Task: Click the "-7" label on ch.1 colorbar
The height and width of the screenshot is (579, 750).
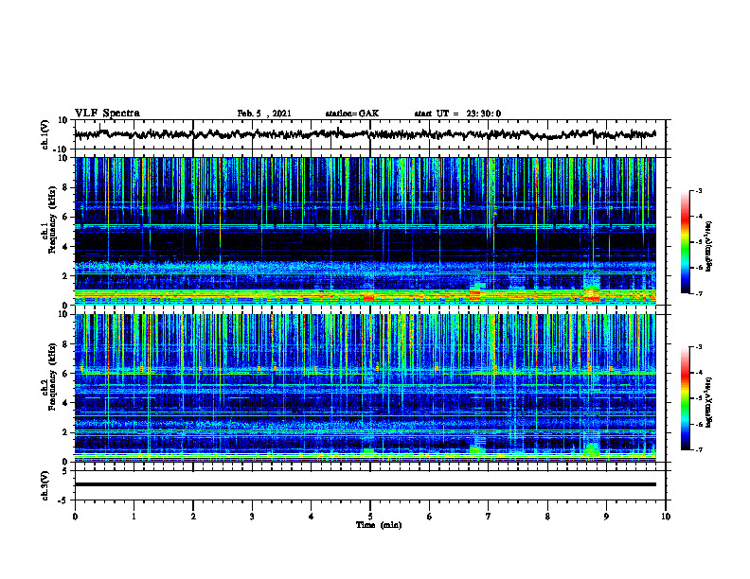Action: point(699,293)
